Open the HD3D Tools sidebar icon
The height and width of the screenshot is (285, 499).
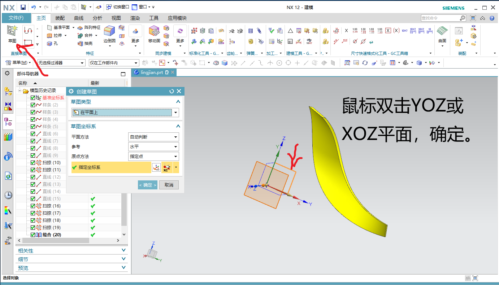point(8,156)
